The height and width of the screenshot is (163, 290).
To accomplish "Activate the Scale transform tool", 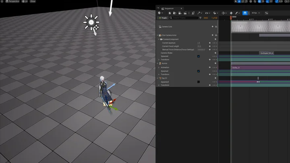I will tap(246, 1).
